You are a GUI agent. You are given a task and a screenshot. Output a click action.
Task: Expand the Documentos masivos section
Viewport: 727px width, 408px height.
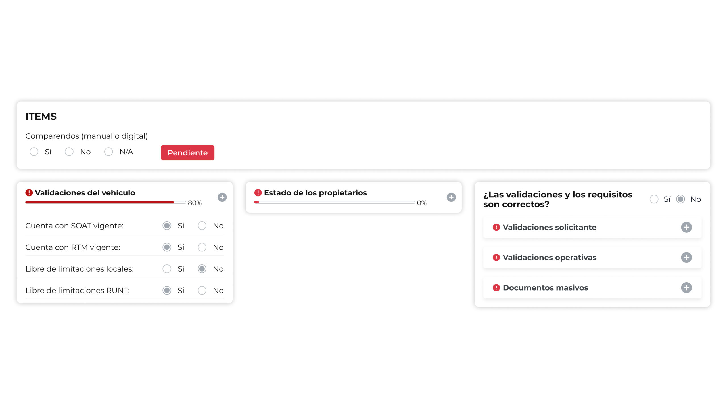(686, 288)
